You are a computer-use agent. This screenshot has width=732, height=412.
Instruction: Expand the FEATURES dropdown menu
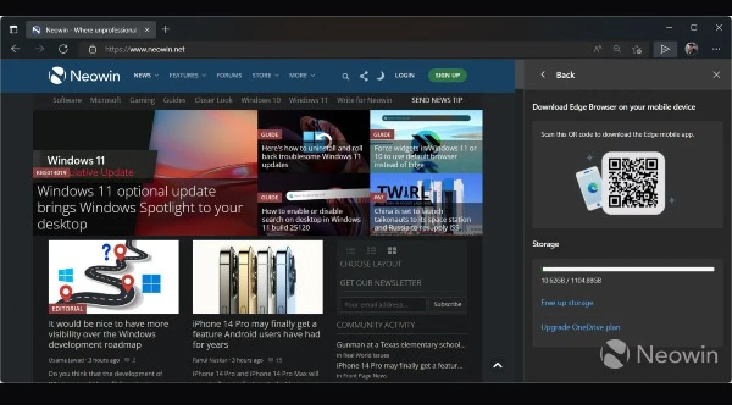coord(187,76)
